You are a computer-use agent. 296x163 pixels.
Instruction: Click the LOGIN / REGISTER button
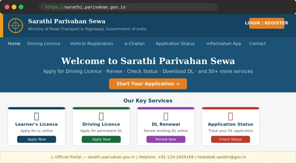point(267,23)
